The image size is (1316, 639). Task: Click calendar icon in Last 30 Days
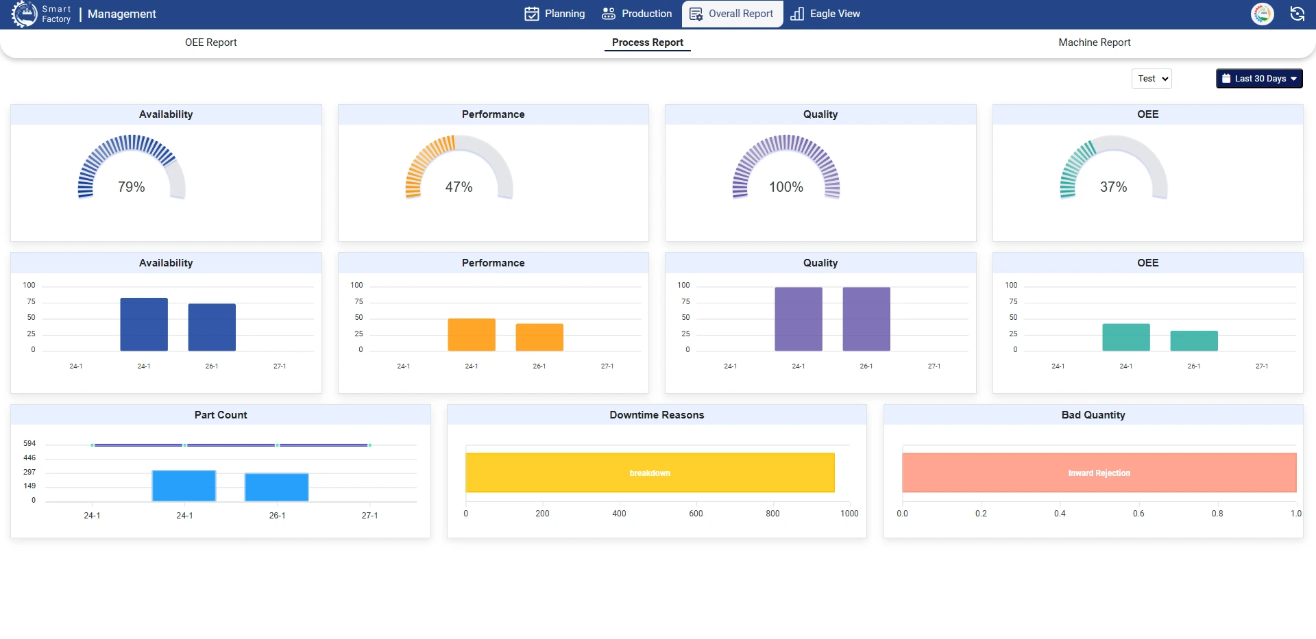pyautogui.click(x=1226, y=79)
